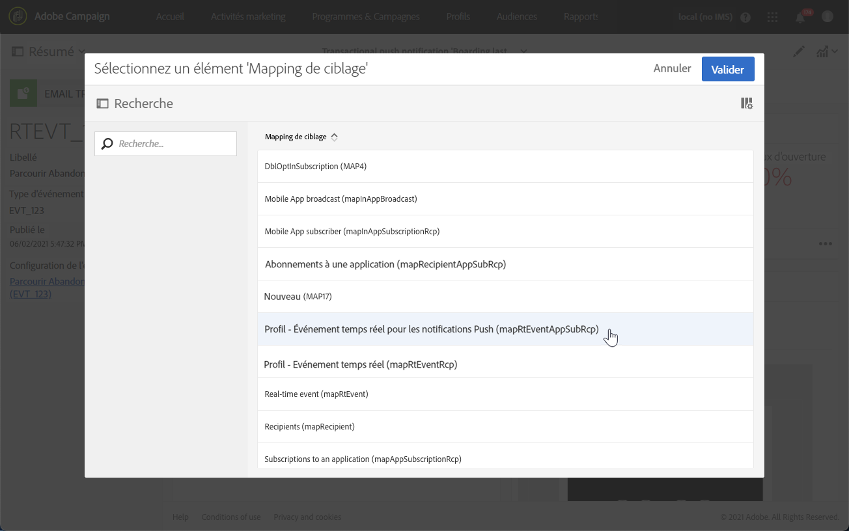
Task: Click the magnifying glass search icon
Action: click(107, 144)
